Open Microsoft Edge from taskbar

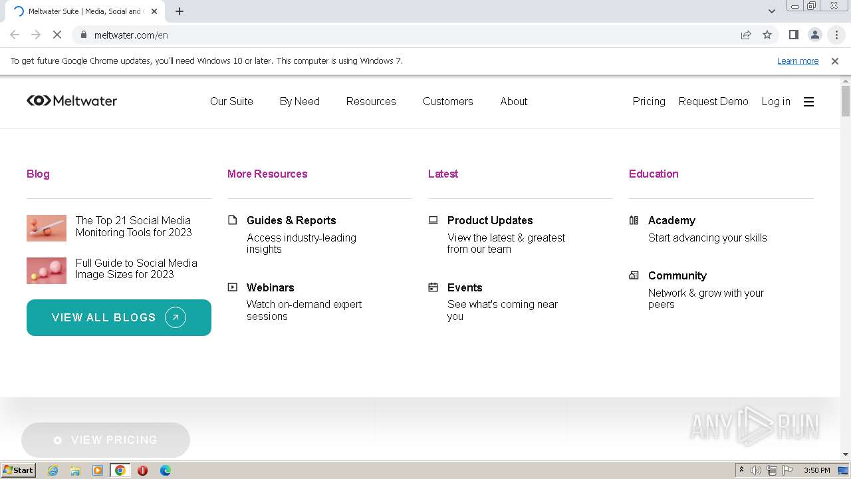[166, 470]
